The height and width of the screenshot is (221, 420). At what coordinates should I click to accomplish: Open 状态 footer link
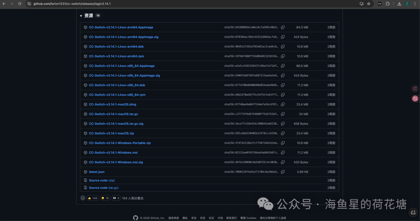(203, 218)
